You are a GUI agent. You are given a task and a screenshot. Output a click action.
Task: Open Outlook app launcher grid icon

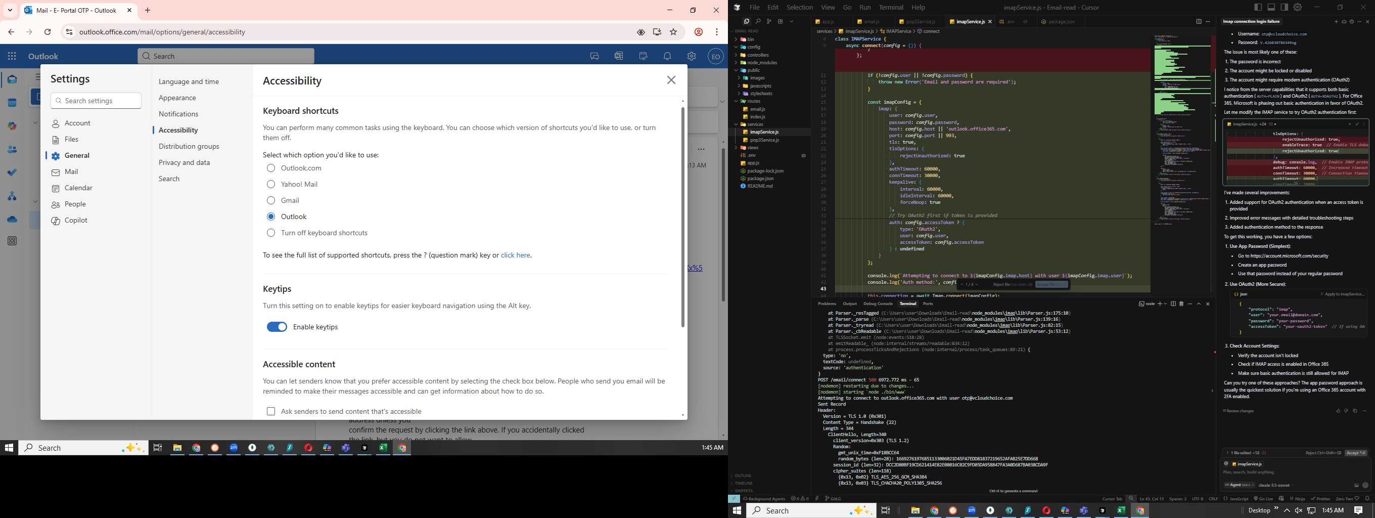click(12, 56)
